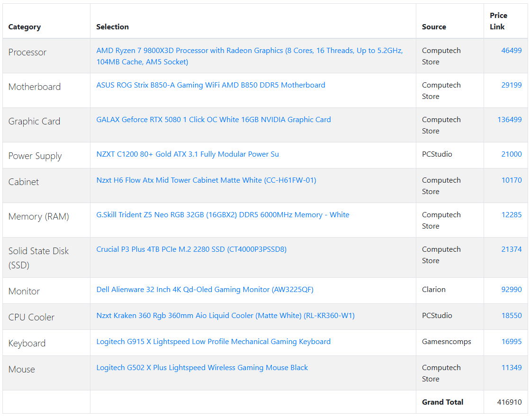The height and width of the screenshot is (416, 530).
Task: Open Logitech G915 X keyboard link
Action: pos(213,341)
